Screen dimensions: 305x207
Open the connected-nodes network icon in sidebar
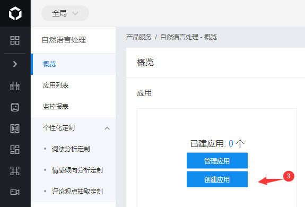click(15, 171)
